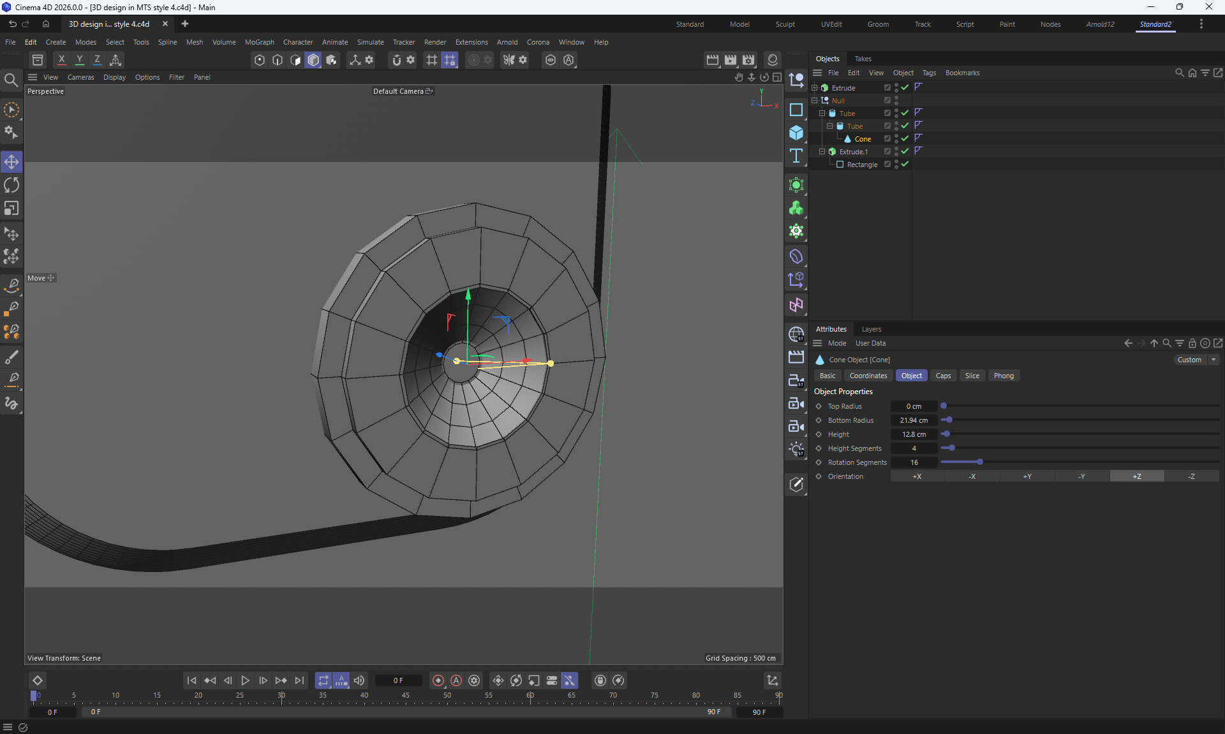
Task: Toggle the Rectangle object's enable checkmark
Action: click(905, 164)
